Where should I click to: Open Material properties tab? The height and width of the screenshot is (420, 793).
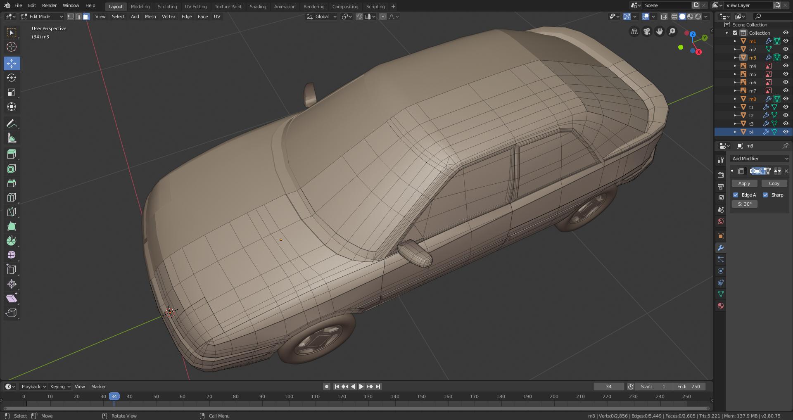point(721,306)
